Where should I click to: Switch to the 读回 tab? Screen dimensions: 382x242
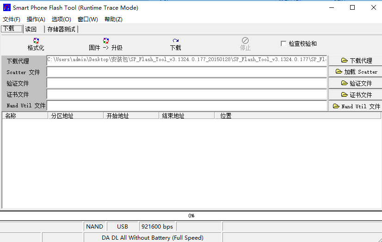pos(31,29)
